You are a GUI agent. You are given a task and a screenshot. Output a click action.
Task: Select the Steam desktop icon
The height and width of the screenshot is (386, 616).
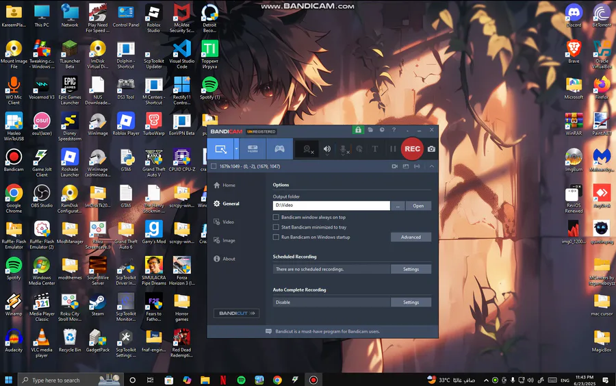tap(97, 305)
